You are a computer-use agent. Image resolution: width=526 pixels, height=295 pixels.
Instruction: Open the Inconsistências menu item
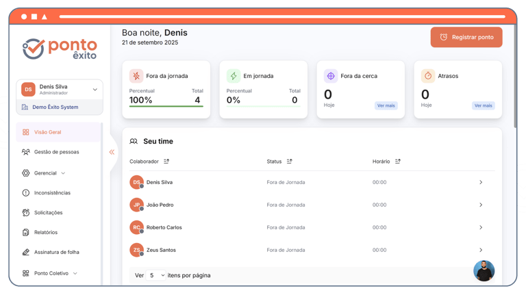click(47, 193)
